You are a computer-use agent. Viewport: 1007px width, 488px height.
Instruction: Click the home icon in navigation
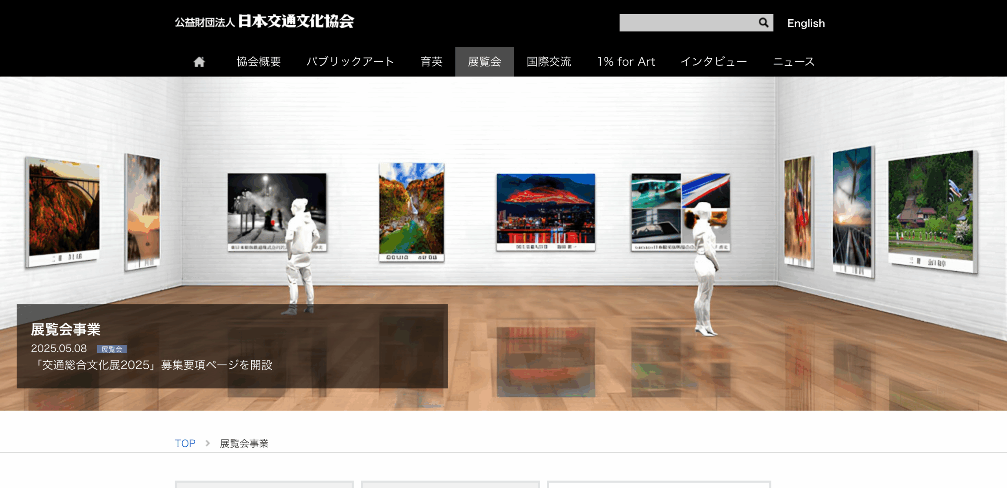(x=199, y=62)
